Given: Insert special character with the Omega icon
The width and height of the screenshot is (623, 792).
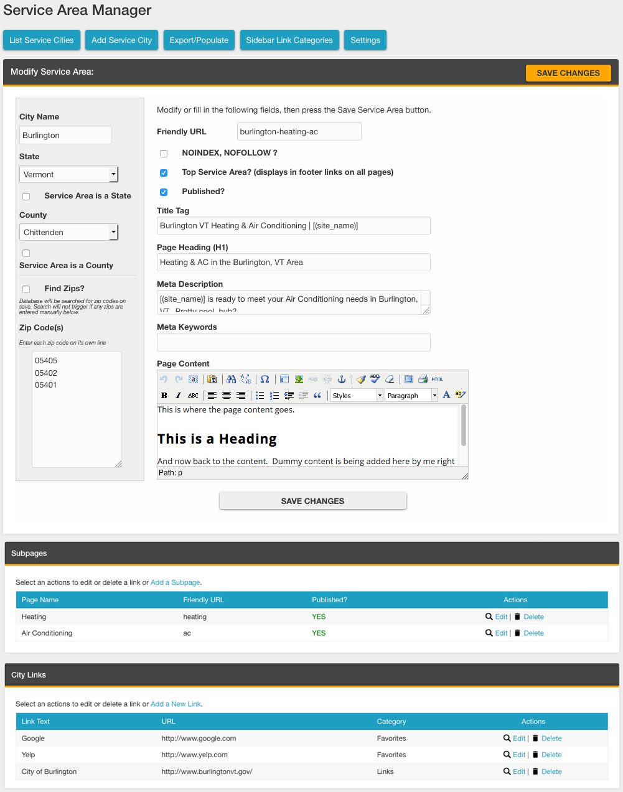Looking at the screenshot, I should pyautogui.click(x=265, y=379).
